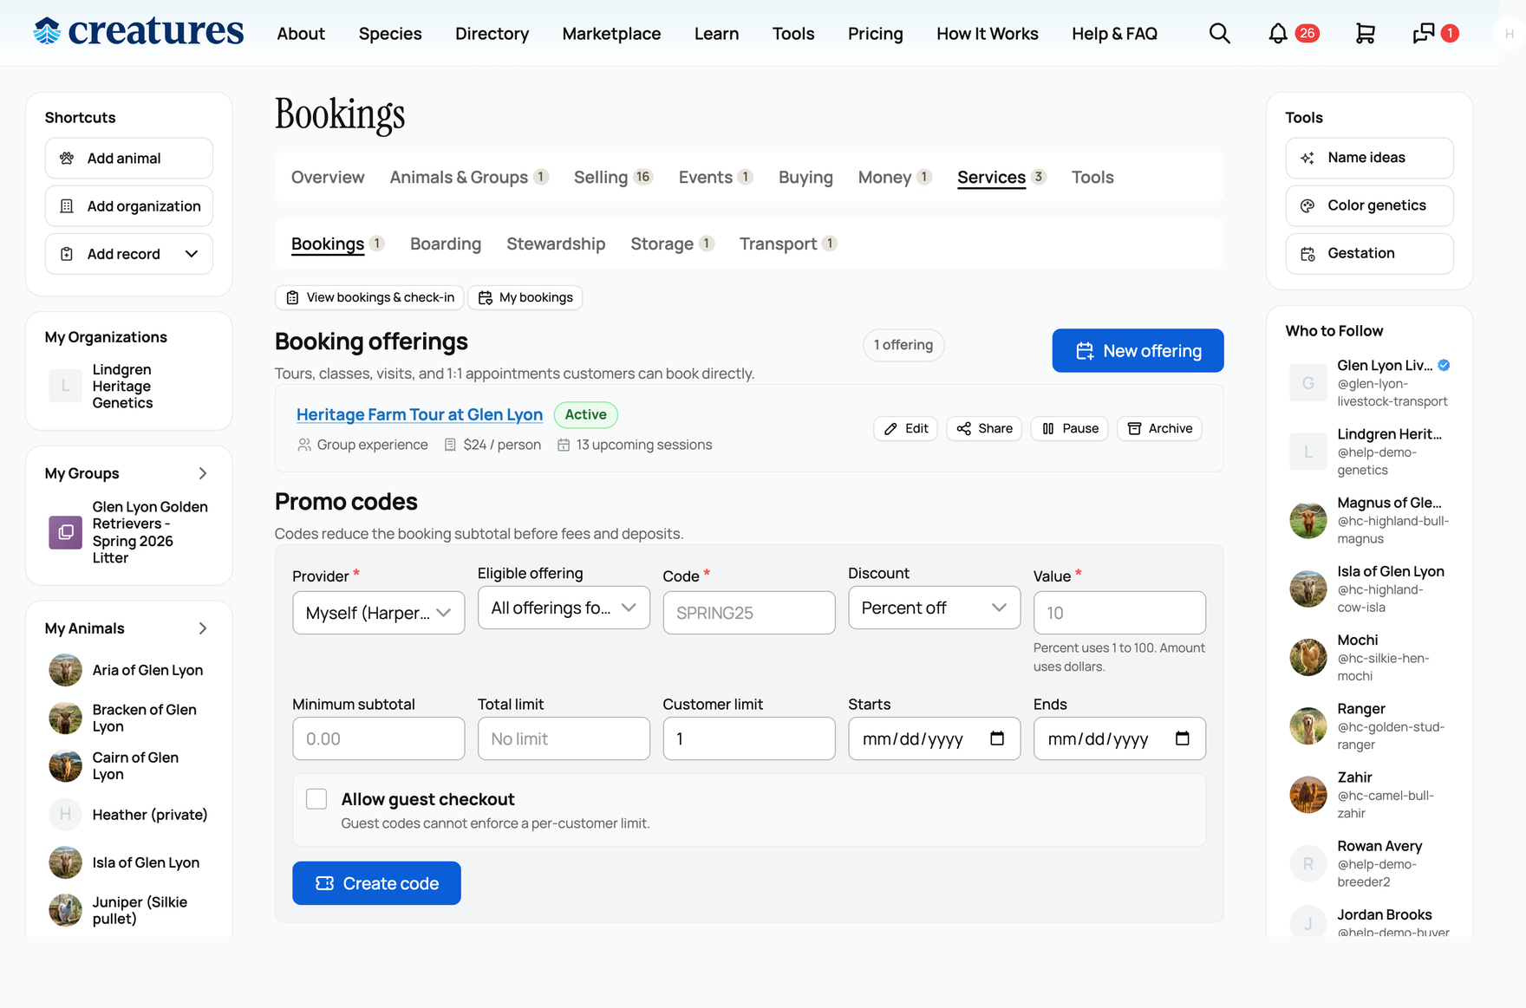Screen dimensions: 1526x1008
Task: Expand the Add record dropdown arrow
Action: coord(192,254)
